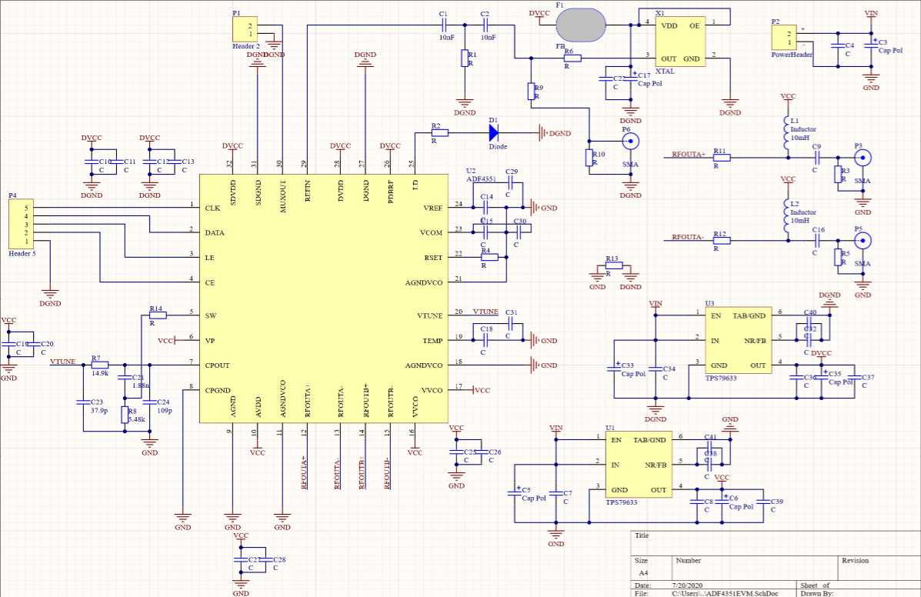Click the CLK pin label
921x597 pixels.
212,208
